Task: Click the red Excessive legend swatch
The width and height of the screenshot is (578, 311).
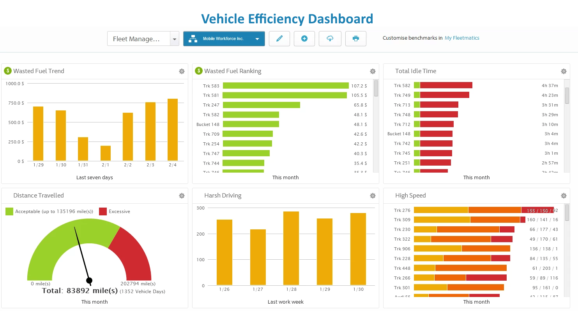Action: tap(103, 211)
